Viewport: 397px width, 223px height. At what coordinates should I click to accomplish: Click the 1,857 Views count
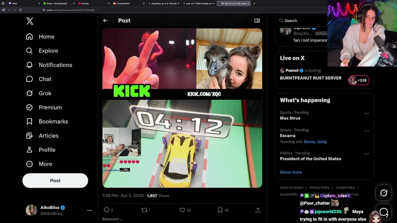(x=158, y=196)
